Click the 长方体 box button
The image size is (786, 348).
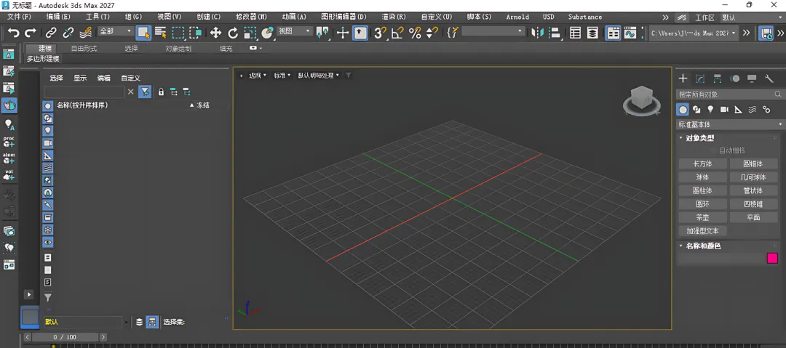tap(702, 163)
